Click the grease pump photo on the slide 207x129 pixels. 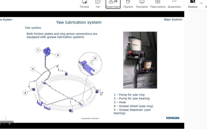pyautogui.click(x=140, y=60)
